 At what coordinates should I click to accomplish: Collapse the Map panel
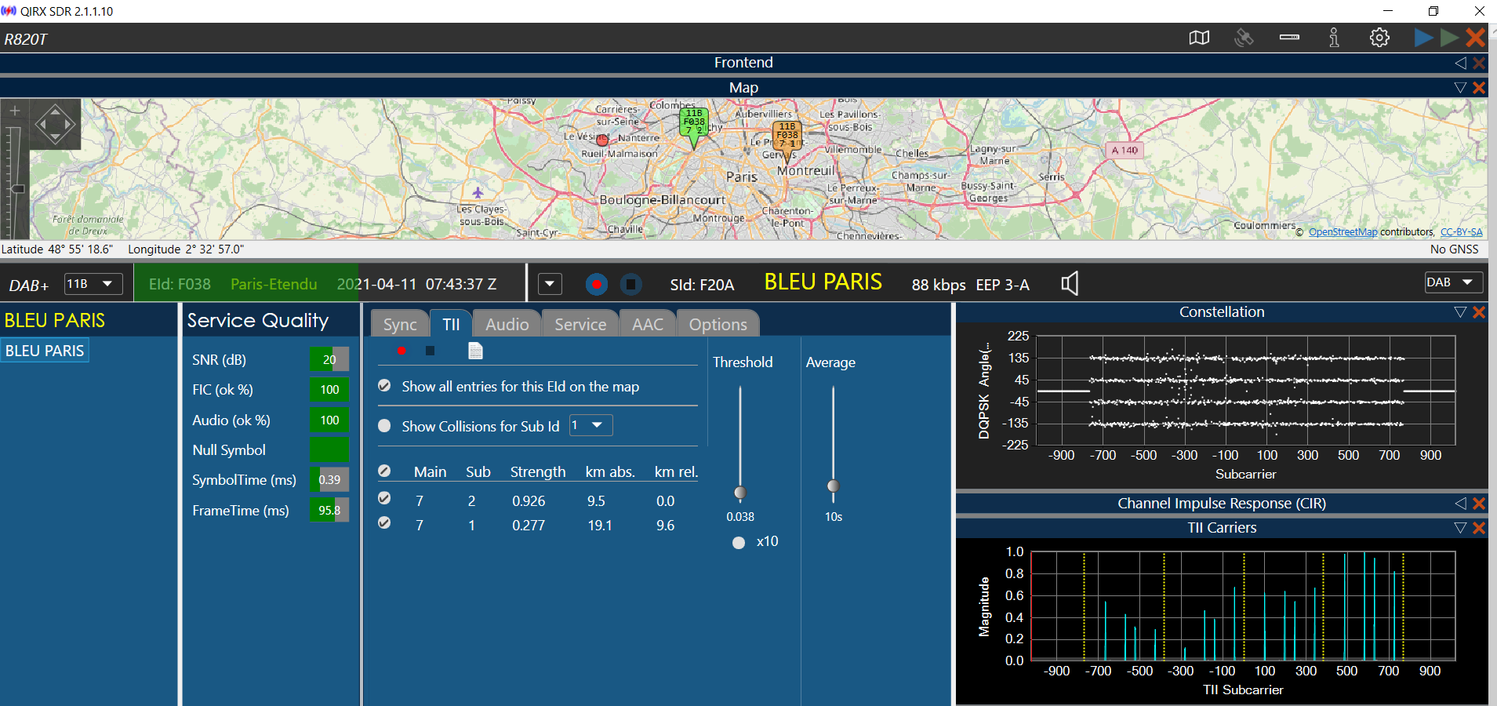coord(1460,88)
